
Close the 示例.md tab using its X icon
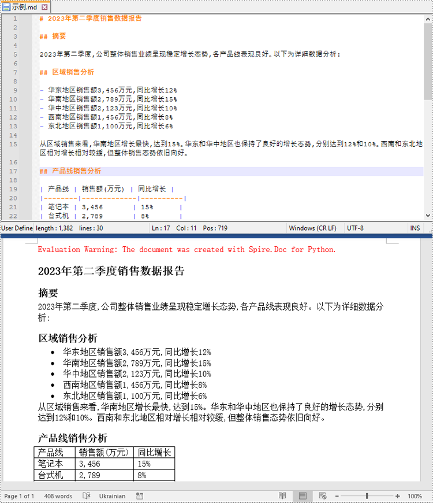[x=45, y=7]
